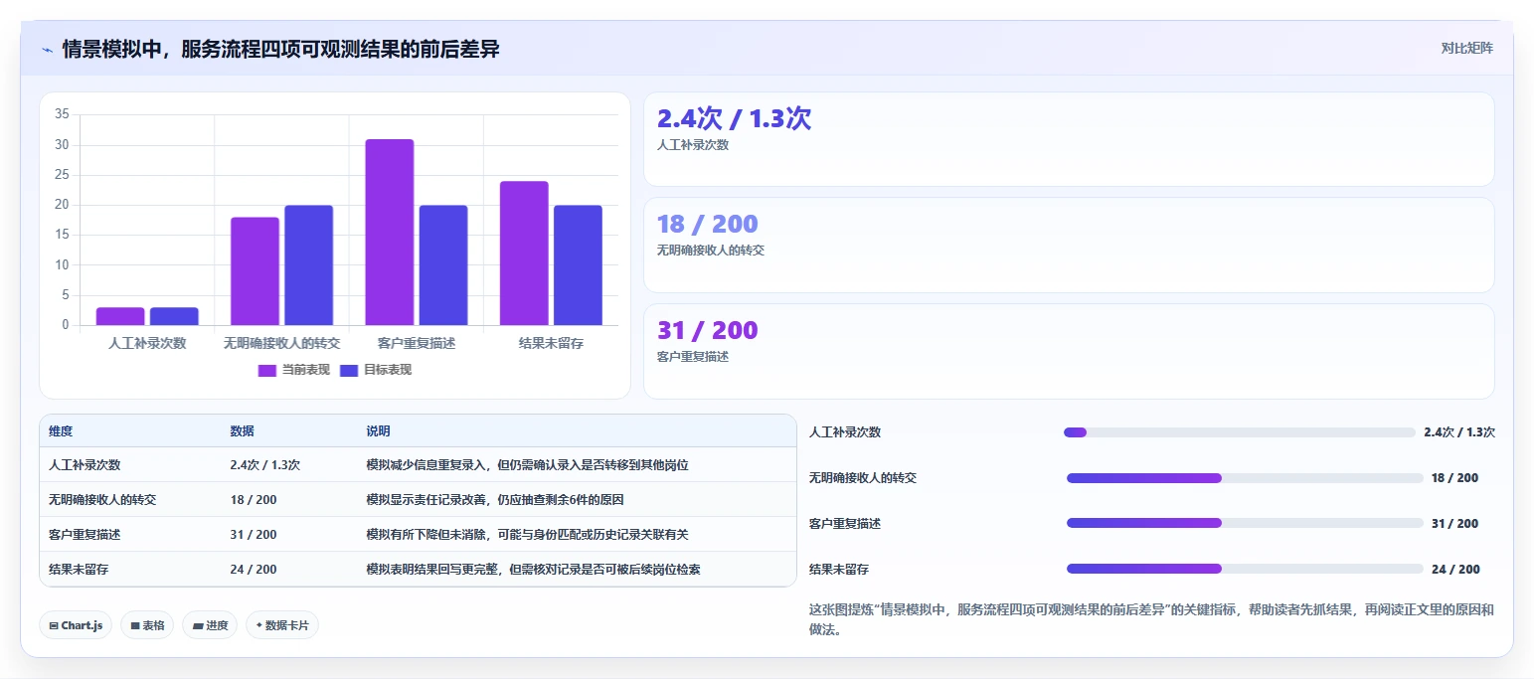Click the 人工补录次数 label beside progress bar
Viewport: 1534px width, 679px height.
[x=845, y=432]
